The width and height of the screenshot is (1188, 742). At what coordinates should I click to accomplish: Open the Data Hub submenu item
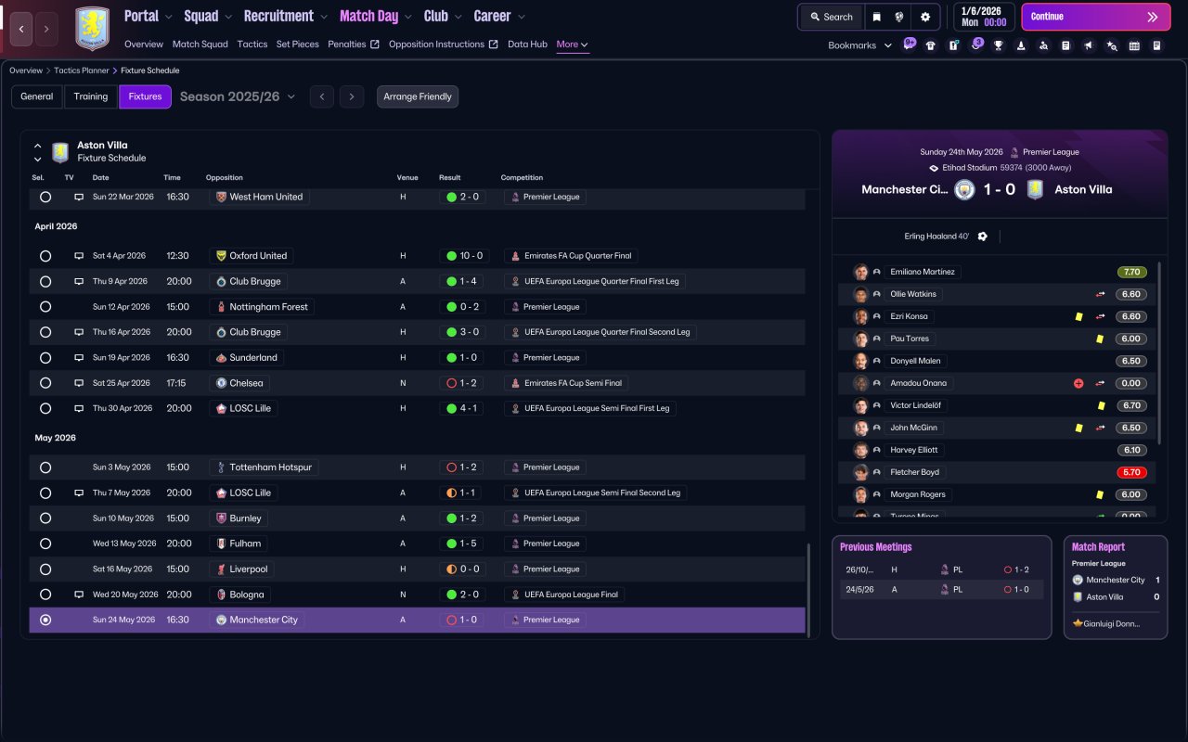point(527,45)
